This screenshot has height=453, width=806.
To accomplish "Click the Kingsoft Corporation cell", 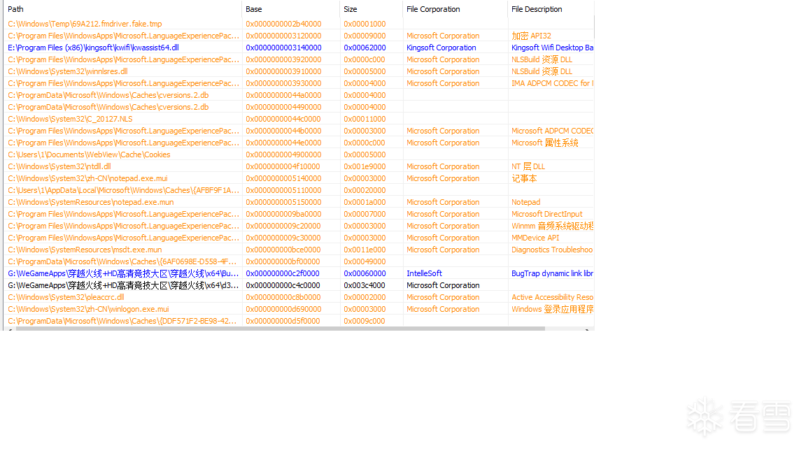I will tap(441, 48).
